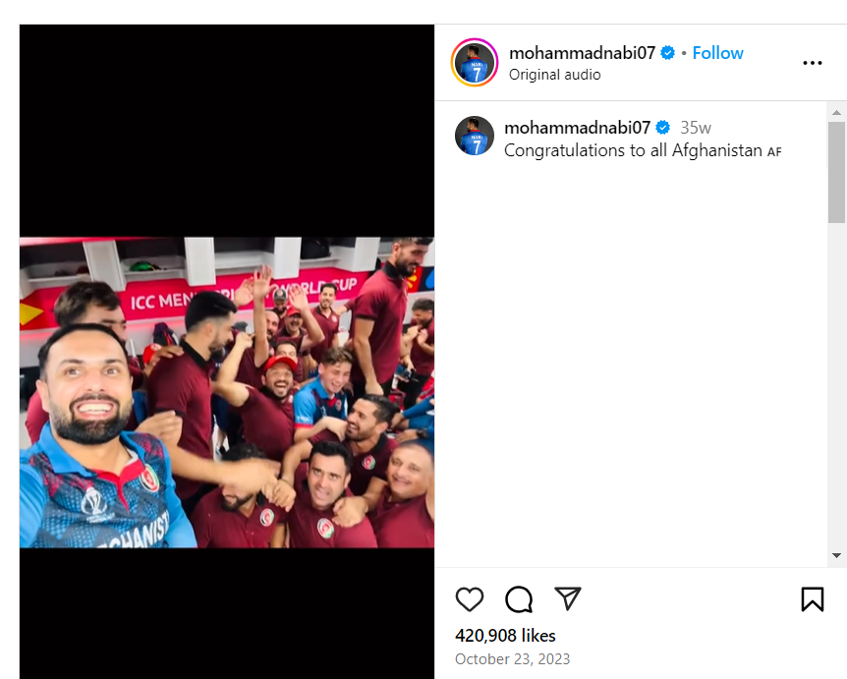This screenshot has width=847, height=679.
Task: Click the scrollbar down arrow in comments
Action: click(x=836, y=556)
